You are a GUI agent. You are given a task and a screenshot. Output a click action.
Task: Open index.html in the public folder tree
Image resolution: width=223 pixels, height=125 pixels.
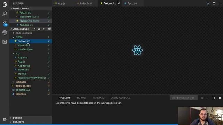click(x=31, y=45)
